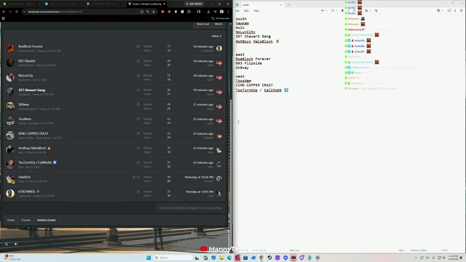Open Google Chrome from taskbar

(261, 258)
